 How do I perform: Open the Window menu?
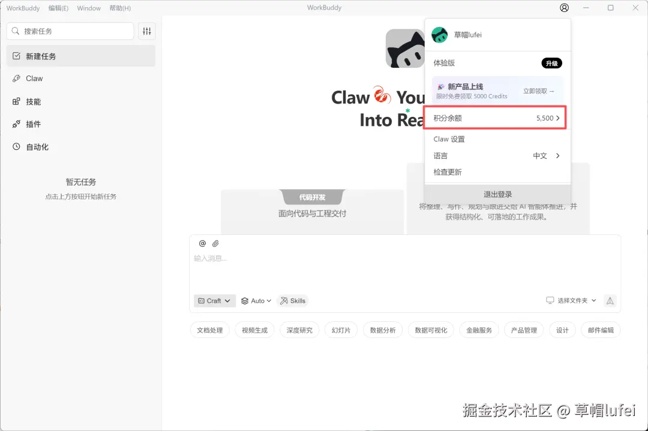pos(89,8)
